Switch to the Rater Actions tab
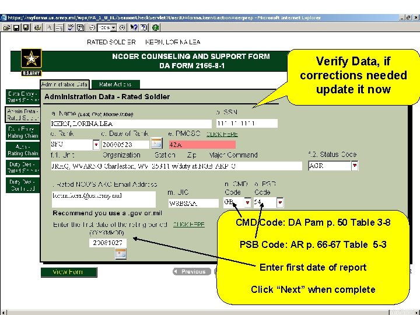The width and height of the screenshot is (420, 315). click(116, 85)
